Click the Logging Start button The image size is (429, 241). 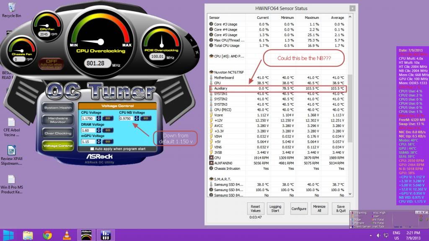(x=275, y=208)
